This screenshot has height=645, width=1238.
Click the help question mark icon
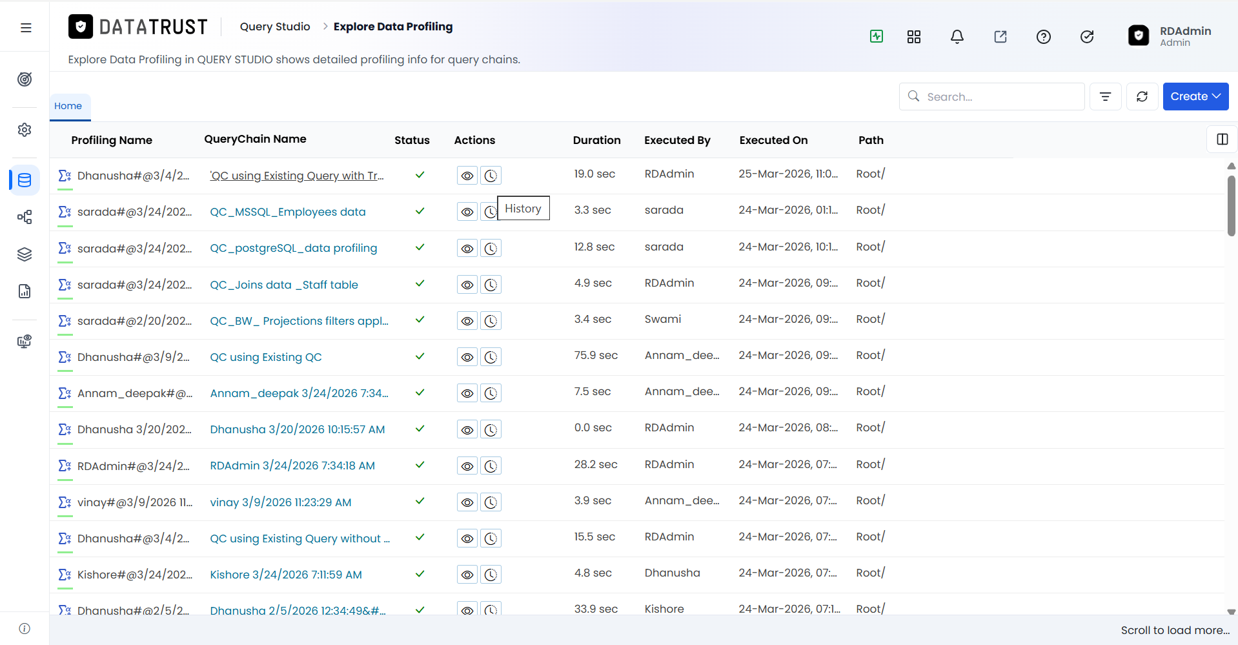(1044, 37)
